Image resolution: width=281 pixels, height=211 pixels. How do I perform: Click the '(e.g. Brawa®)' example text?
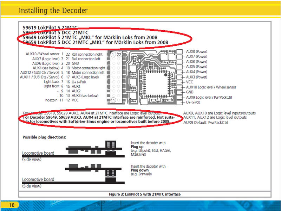point(141,174)
